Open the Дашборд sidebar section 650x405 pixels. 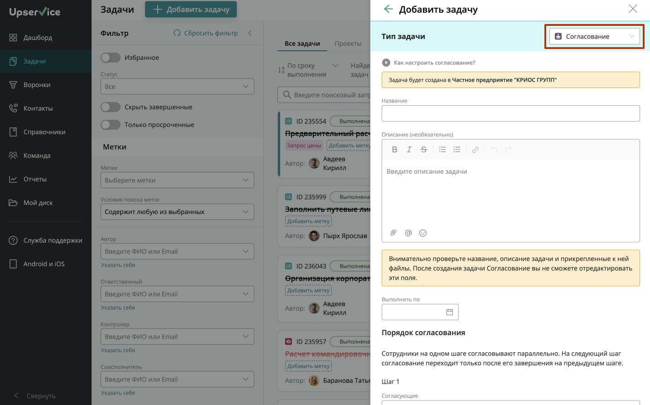46,38
